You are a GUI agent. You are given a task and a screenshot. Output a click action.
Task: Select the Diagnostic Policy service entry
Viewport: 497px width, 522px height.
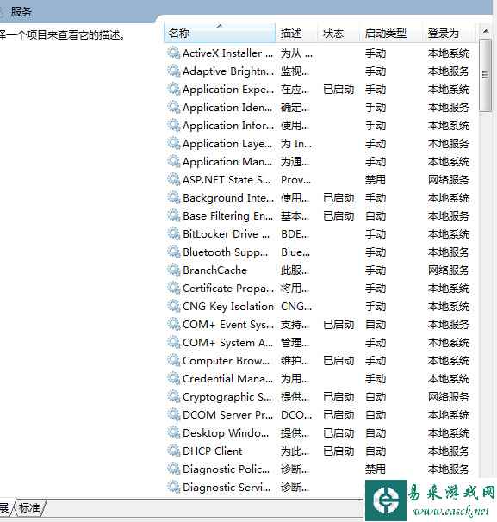click(321, 469)
